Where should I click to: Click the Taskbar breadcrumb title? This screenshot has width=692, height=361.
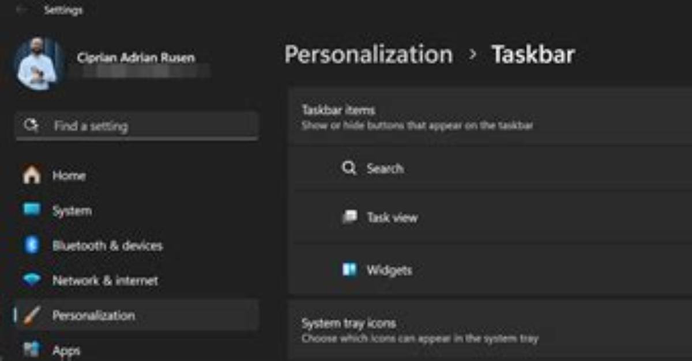coord(533,55)
